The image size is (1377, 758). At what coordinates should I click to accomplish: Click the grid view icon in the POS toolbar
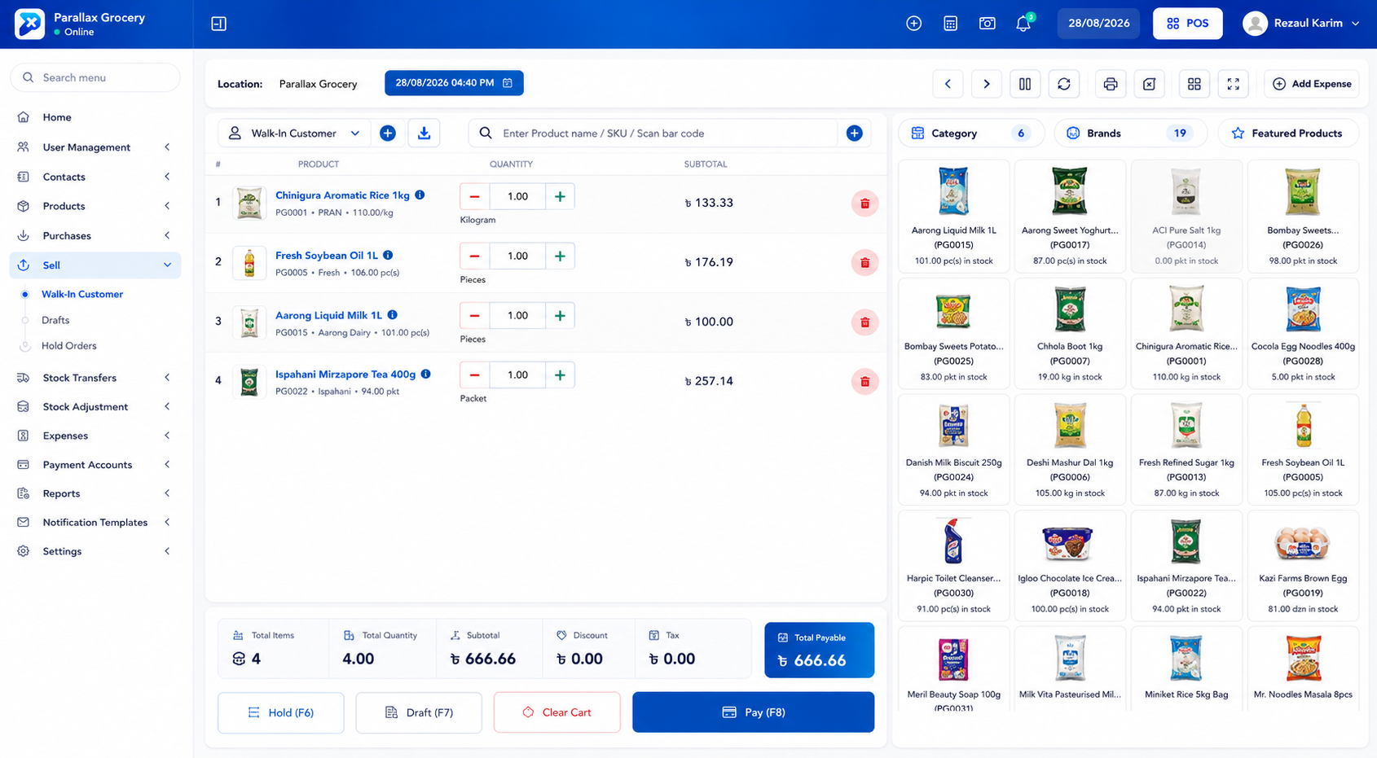pos(1194,84)
